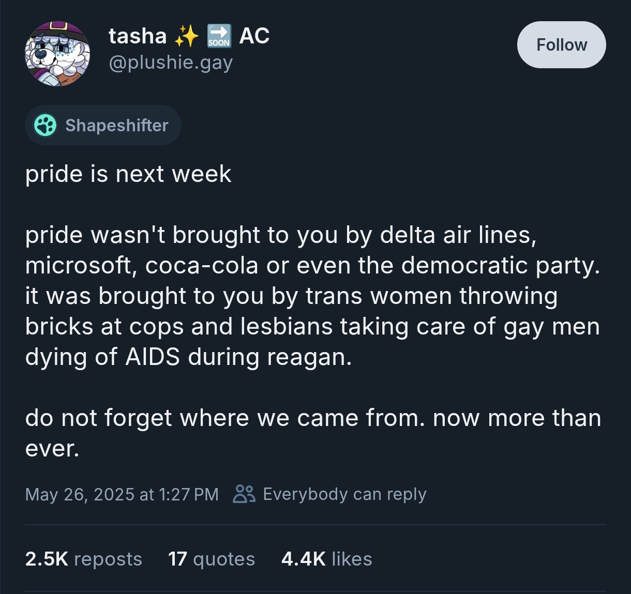Click the reposts count number 2.5K
This screenshot has height=594, width=631.
(x=47, y=559)
